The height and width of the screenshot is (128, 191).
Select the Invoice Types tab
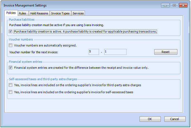60,13
